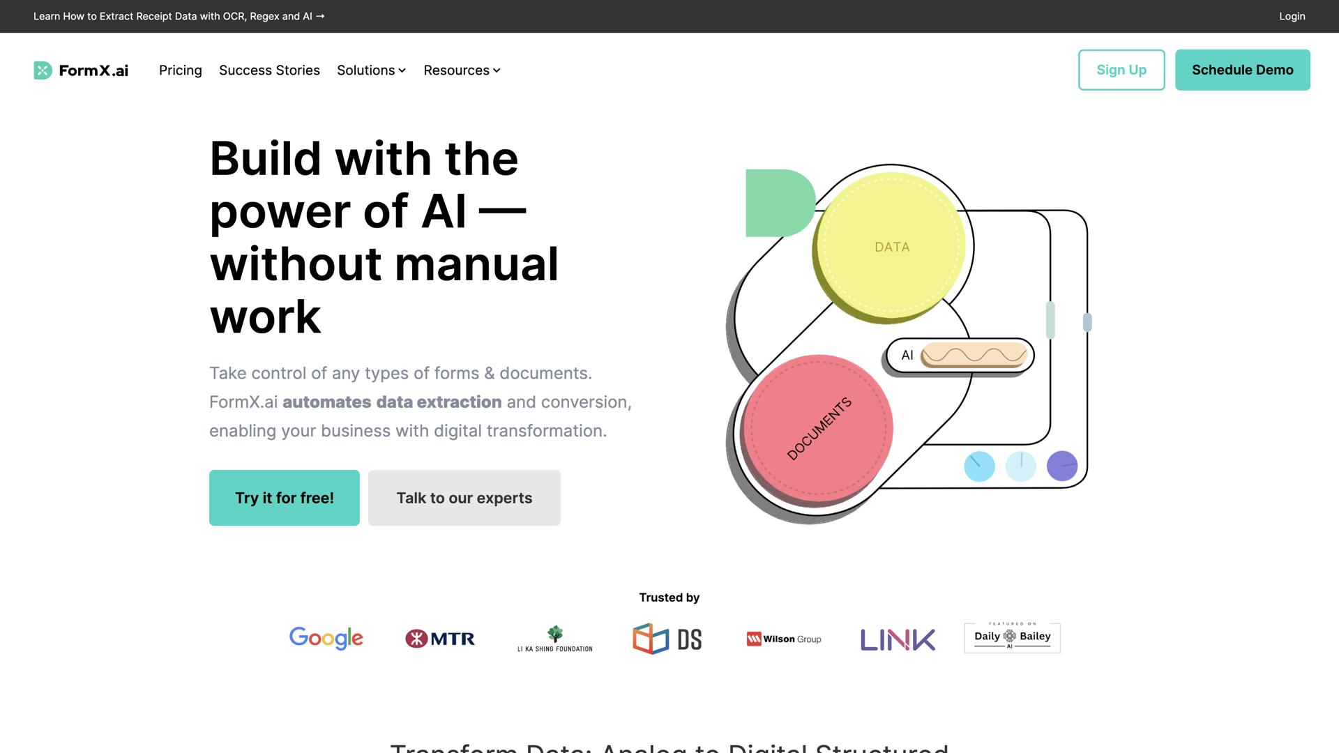Screen dimensions: 1339x753
Task: Click the FormX.ai logo
Action: click(80, 70)
